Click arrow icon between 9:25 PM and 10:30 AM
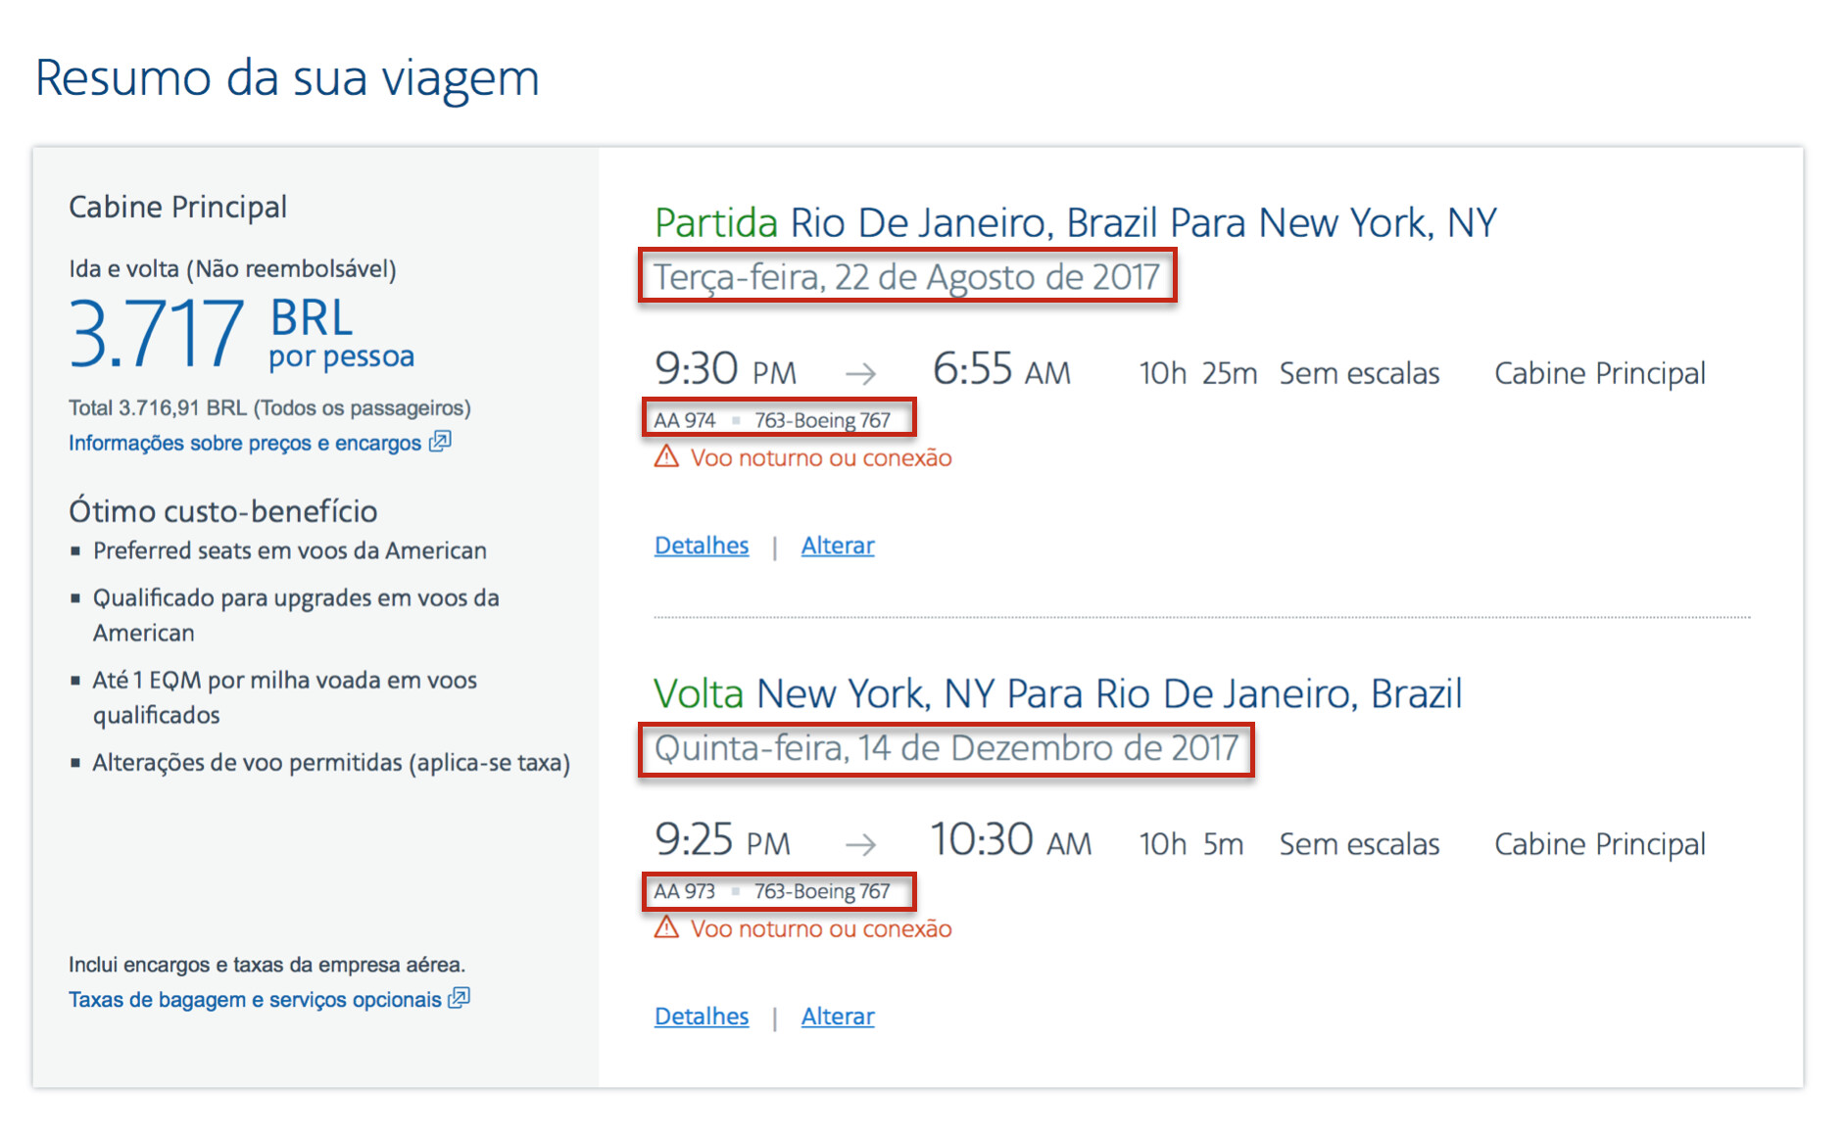This screenshot has height=1136, width=1844. 860,844
